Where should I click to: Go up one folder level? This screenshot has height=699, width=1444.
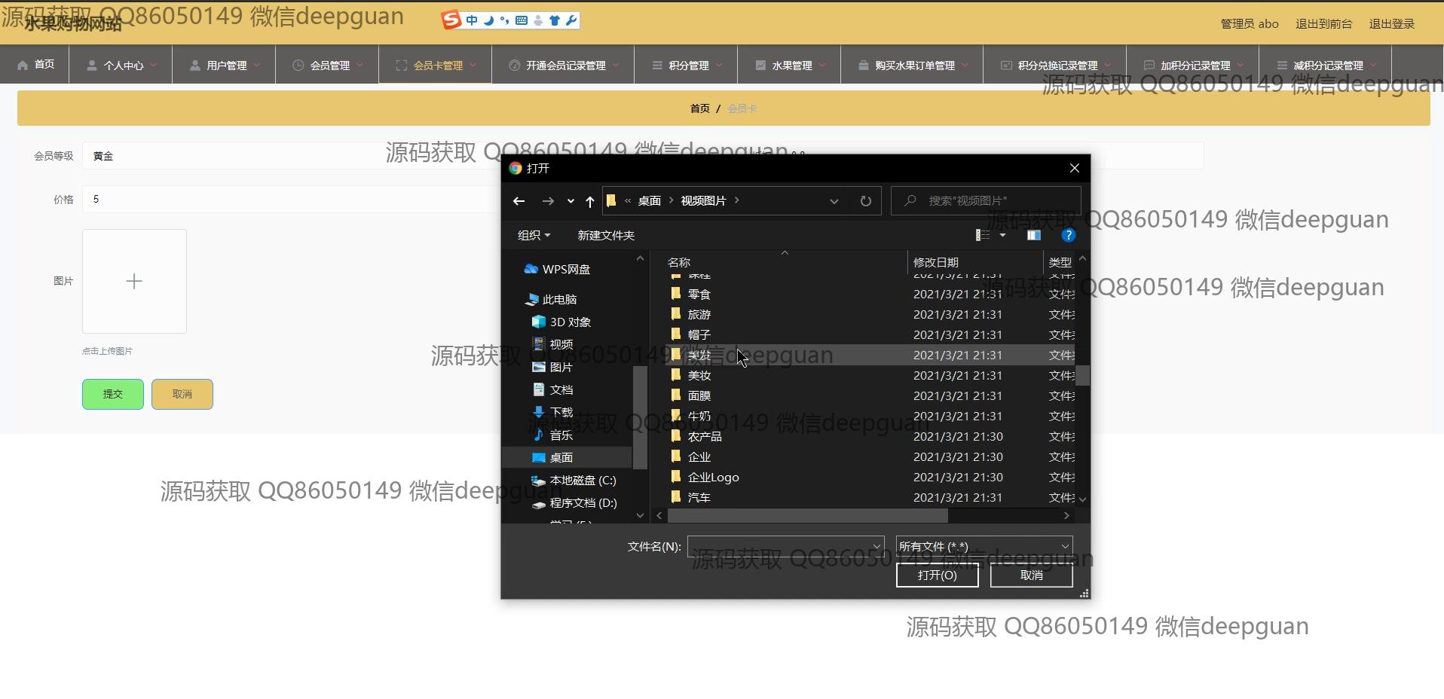[x=590, y=201]
